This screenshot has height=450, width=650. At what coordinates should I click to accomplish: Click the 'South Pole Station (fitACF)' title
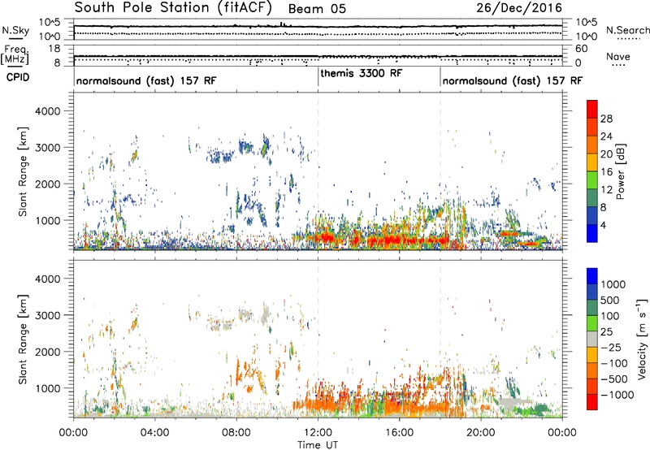[x=173, y=8]
